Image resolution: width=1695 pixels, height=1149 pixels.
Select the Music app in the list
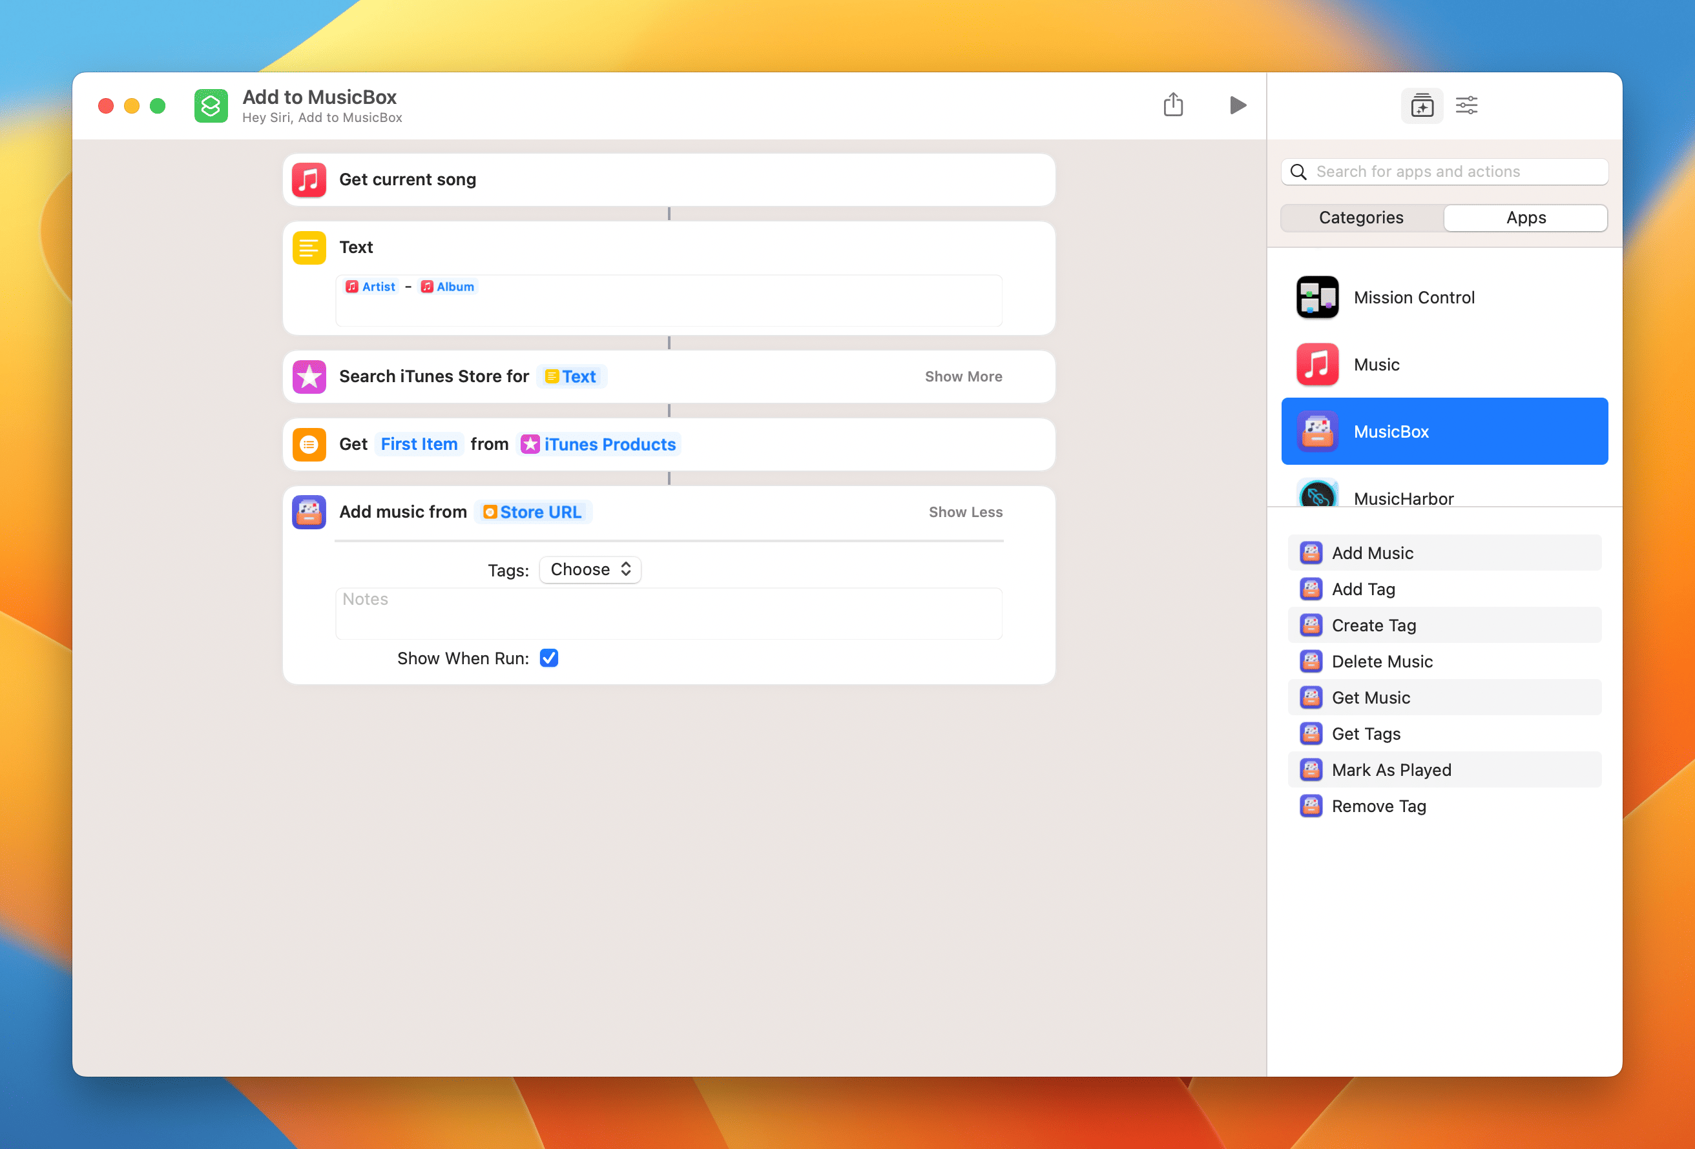point(1444,365)
